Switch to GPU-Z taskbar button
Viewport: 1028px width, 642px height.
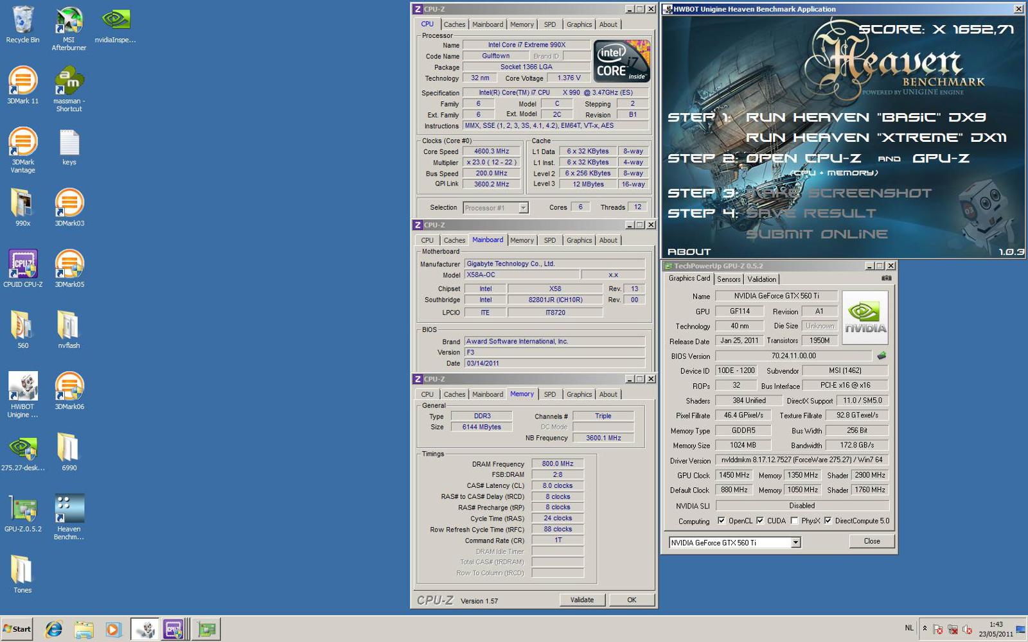click(207, 629)
